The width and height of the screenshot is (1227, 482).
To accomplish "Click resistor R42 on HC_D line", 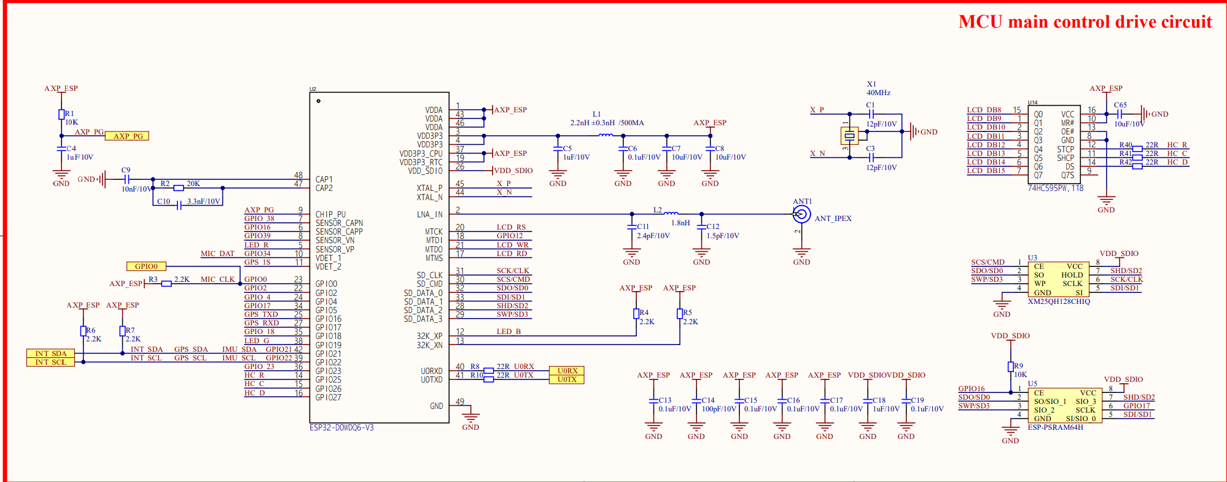I will (x=1137, y=166).
